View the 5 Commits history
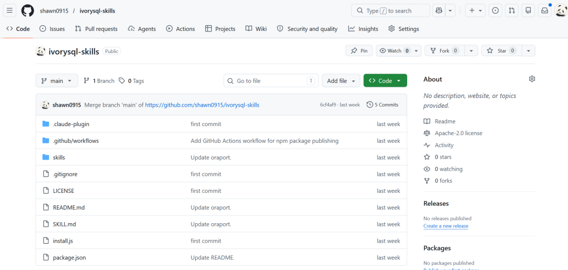Image resolution: width=568 pixels, height=270 pixels. 382,105
